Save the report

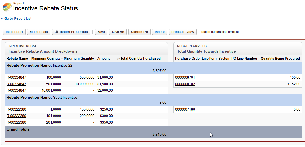pos(101,32)
